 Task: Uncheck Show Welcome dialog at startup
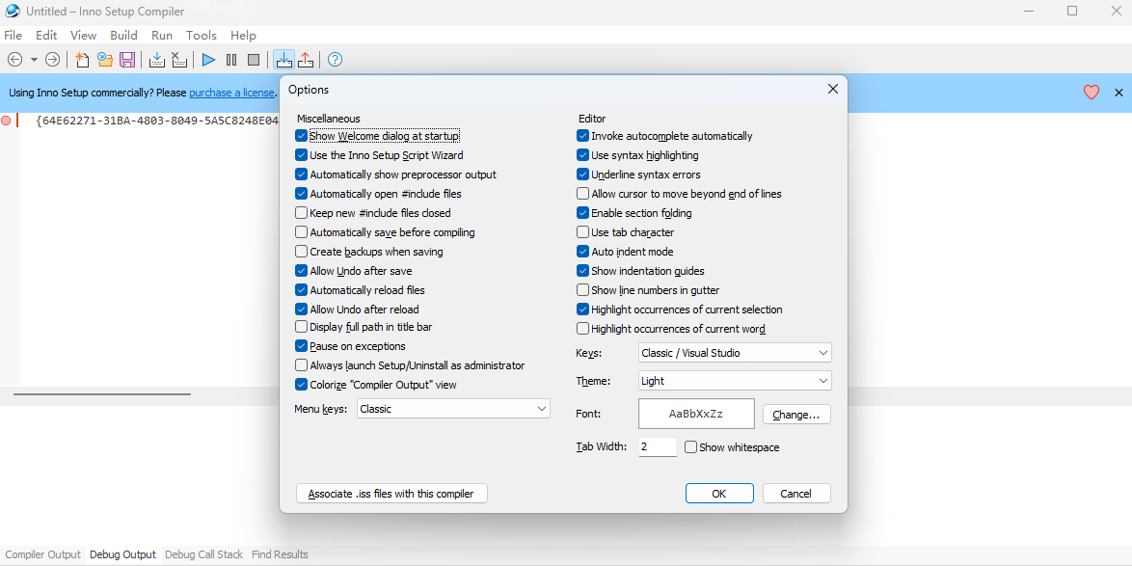(x=301, y=136)
